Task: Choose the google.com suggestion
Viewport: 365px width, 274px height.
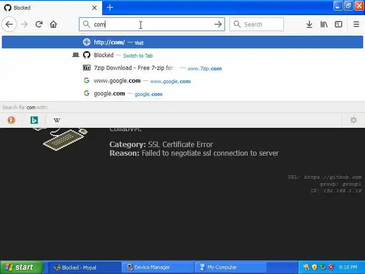Action: 182,94
